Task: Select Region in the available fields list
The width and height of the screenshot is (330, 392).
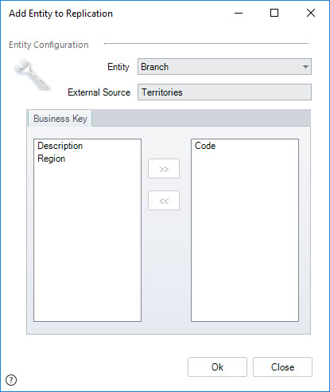Action: pos(52,159)
